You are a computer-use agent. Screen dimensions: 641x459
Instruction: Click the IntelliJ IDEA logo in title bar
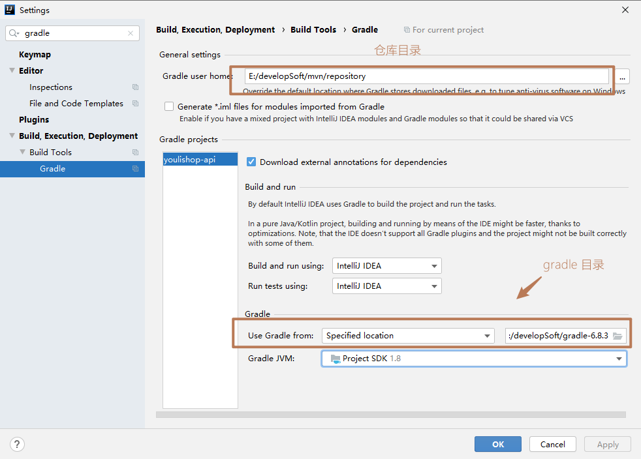coord(10,10)
